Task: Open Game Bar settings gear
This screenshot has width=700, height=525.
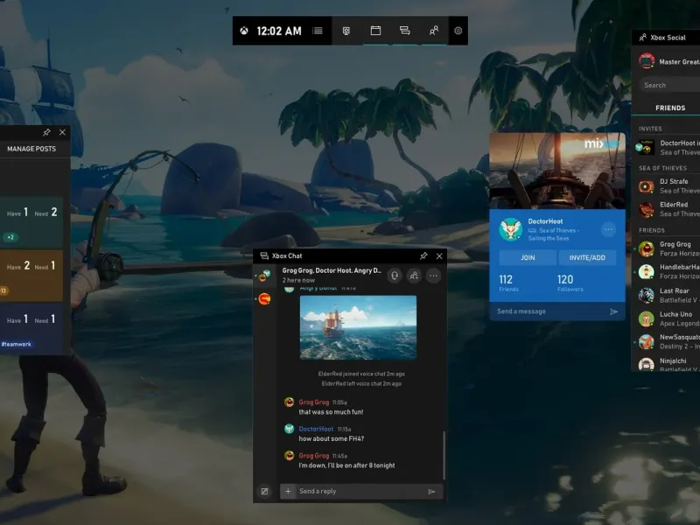Action: tap(458, 31)
